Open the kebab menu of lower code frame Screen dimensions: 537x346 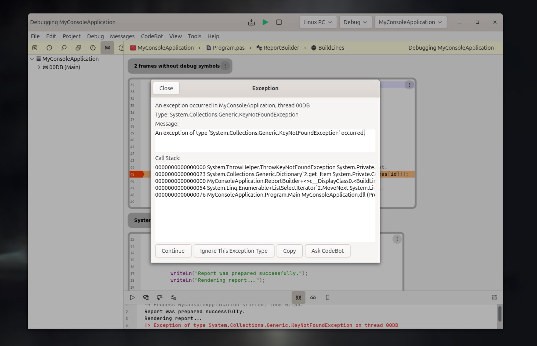coord(397,239)
